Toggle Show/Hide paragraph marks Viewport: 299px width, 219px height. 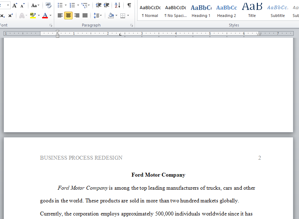point(129,5)
